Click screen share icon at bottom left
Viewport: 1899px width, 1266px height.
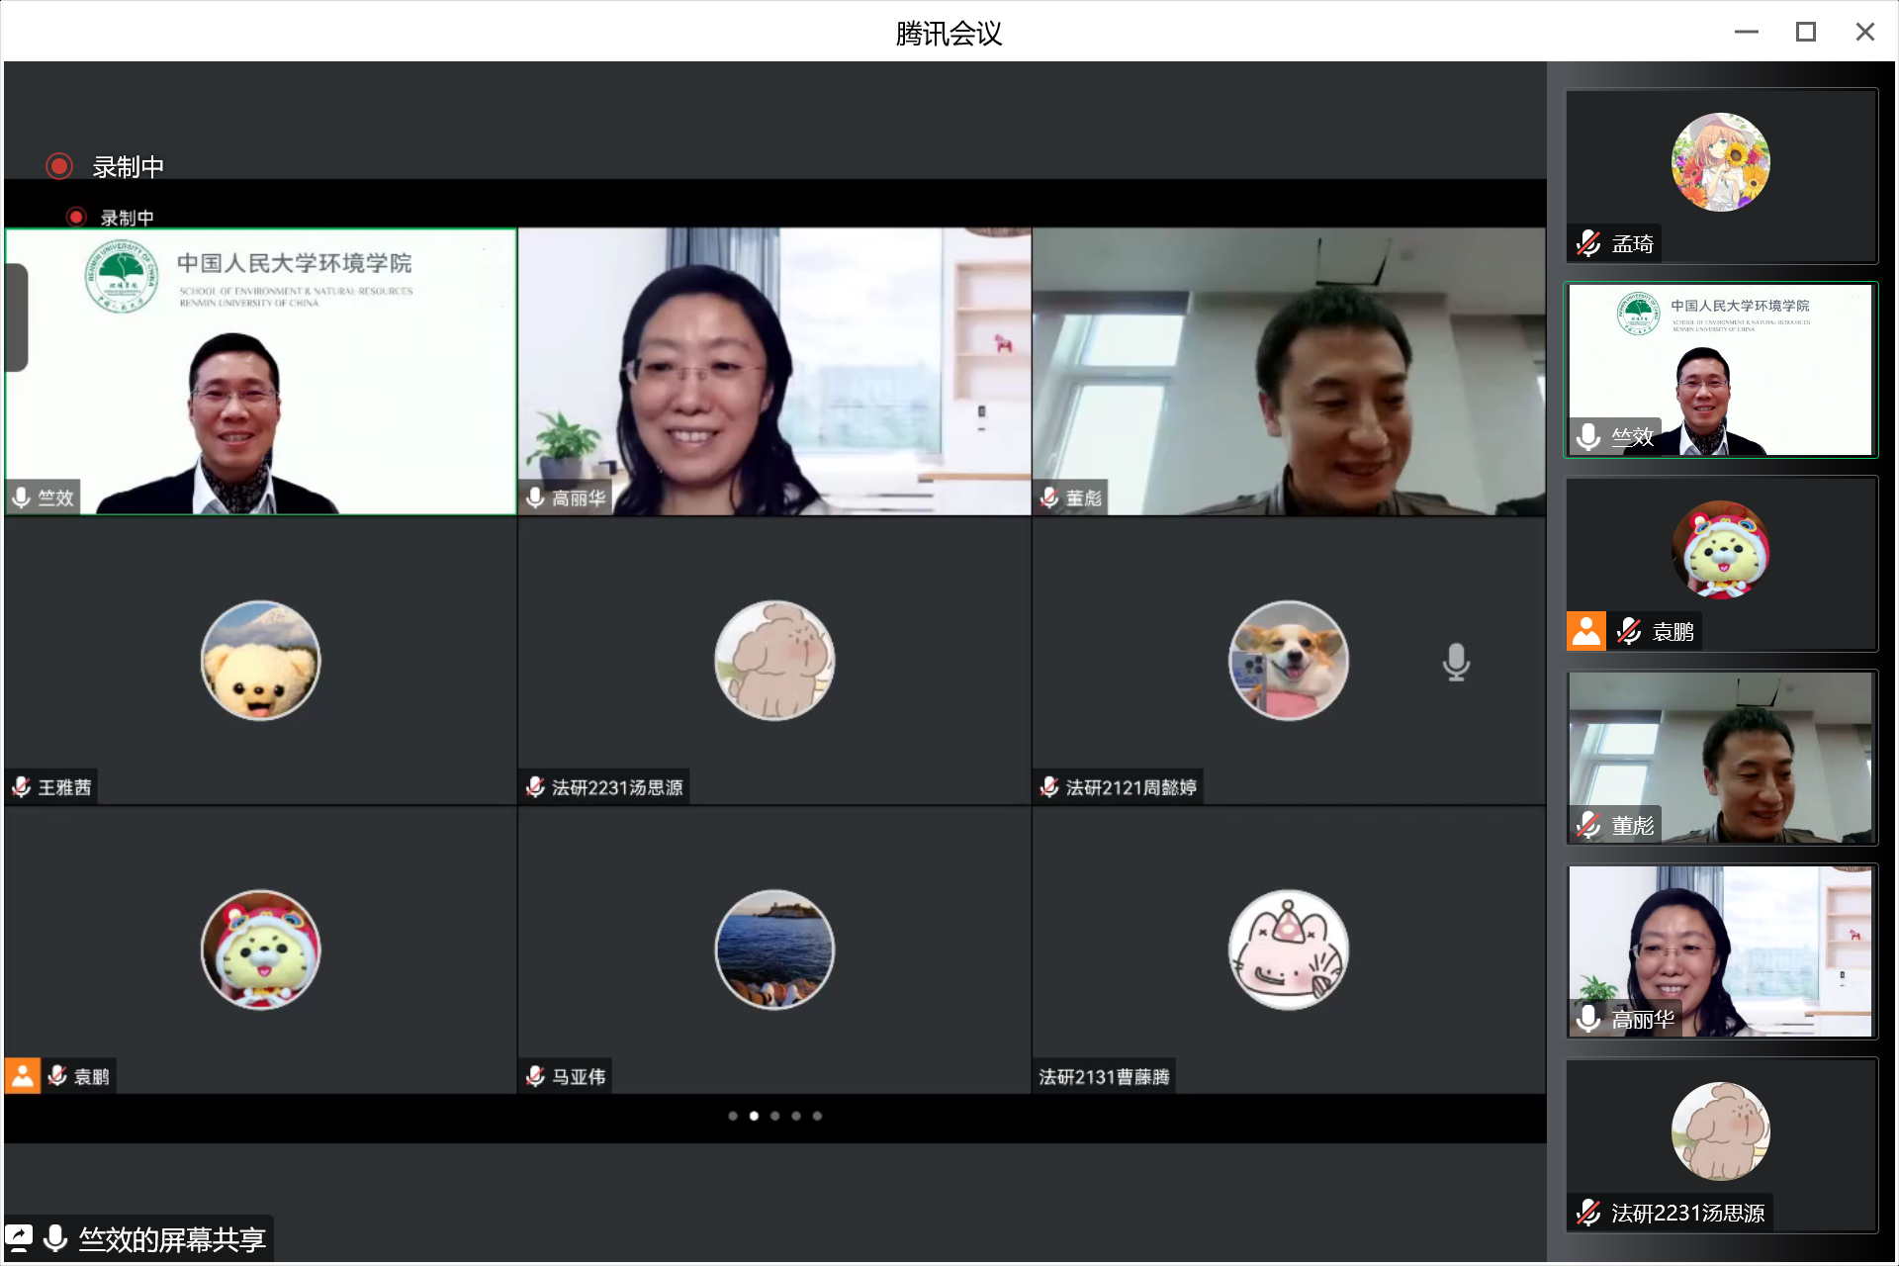(19, 1238)
